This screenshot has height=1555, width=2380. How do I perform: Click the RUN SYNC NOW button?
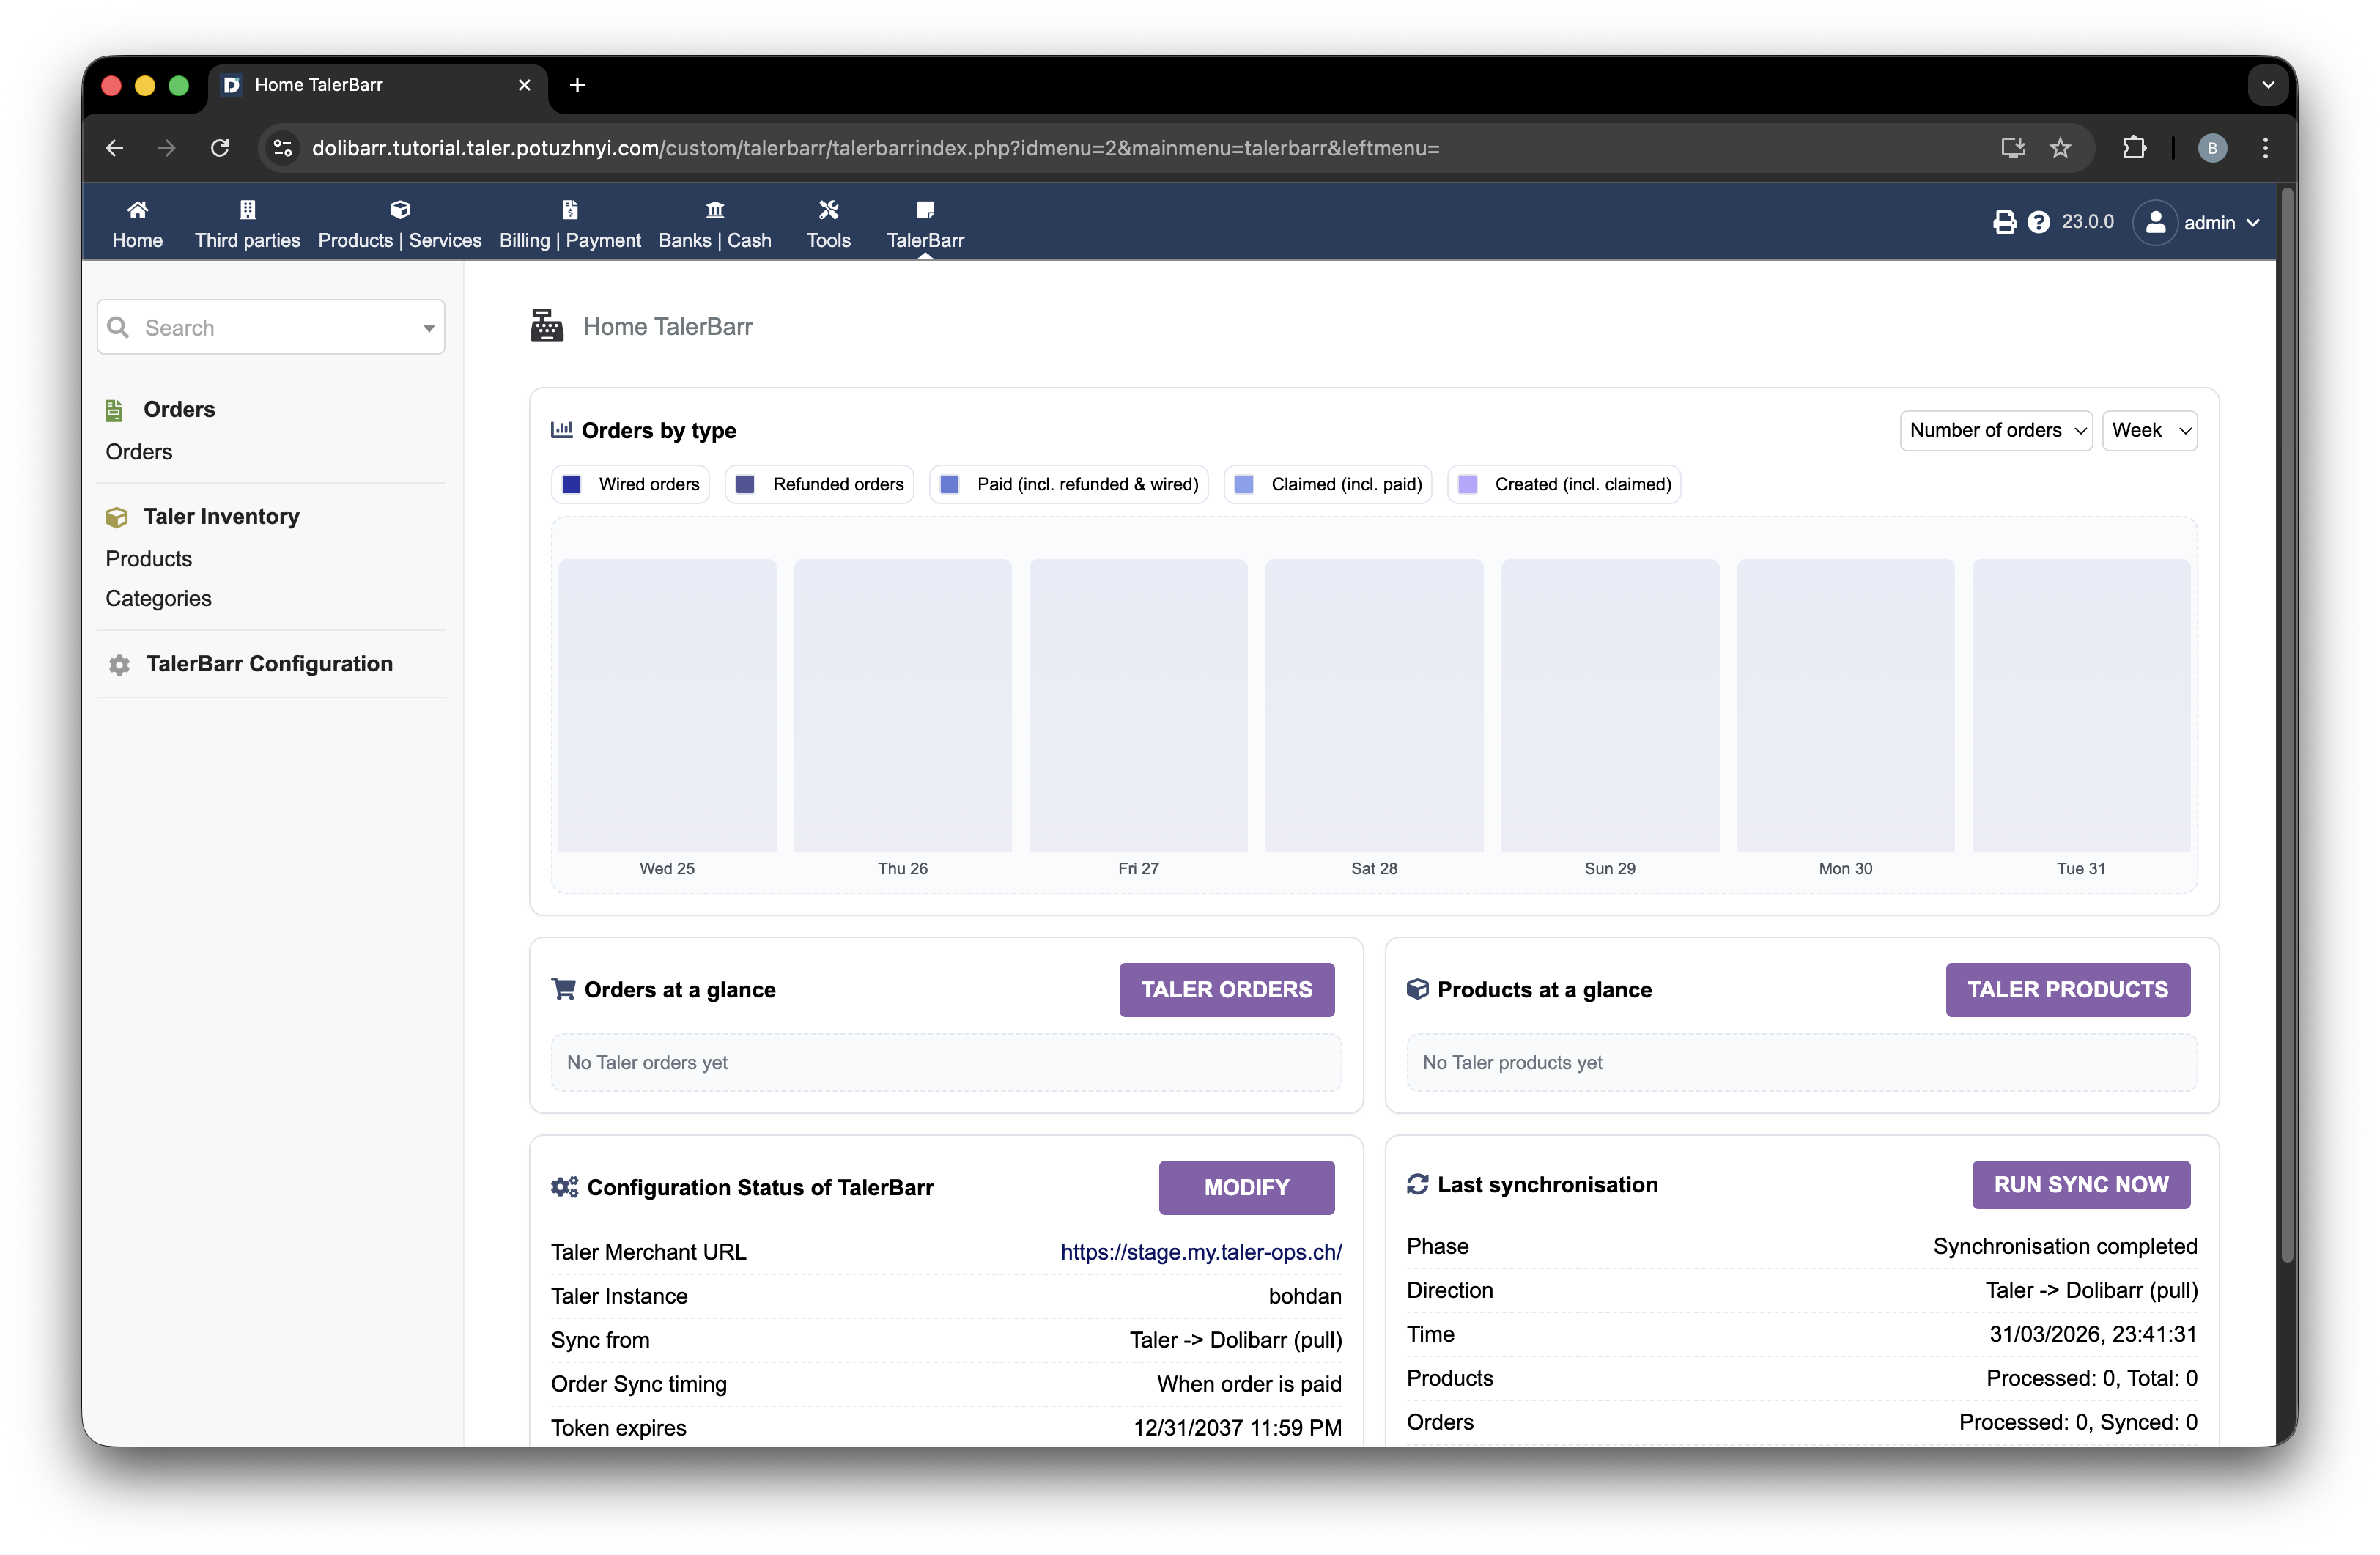2080,1185
